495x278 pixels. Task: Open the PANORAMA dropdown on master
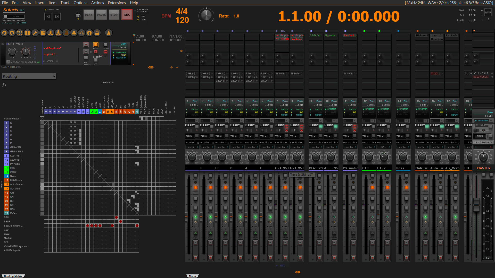pos(483,142)
